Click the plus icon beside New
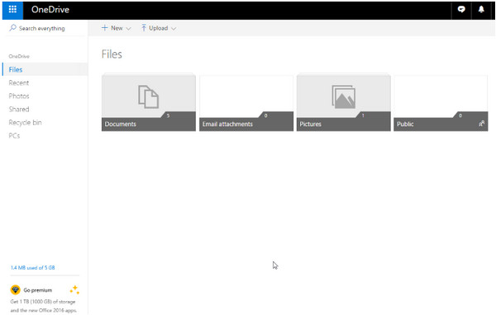 (x=105, y=28)
